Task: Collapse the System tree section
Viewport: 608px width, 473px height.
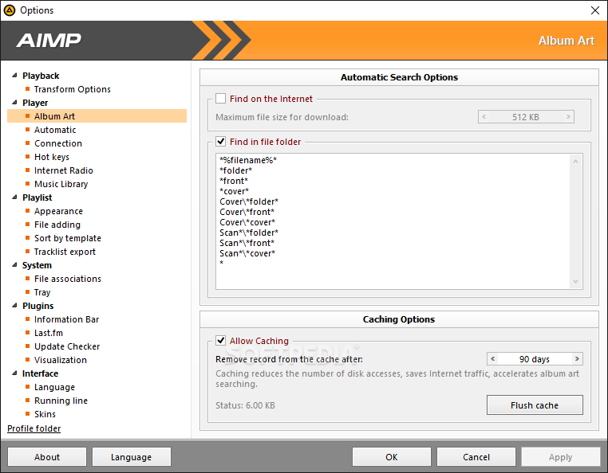Action: [14, 264]
